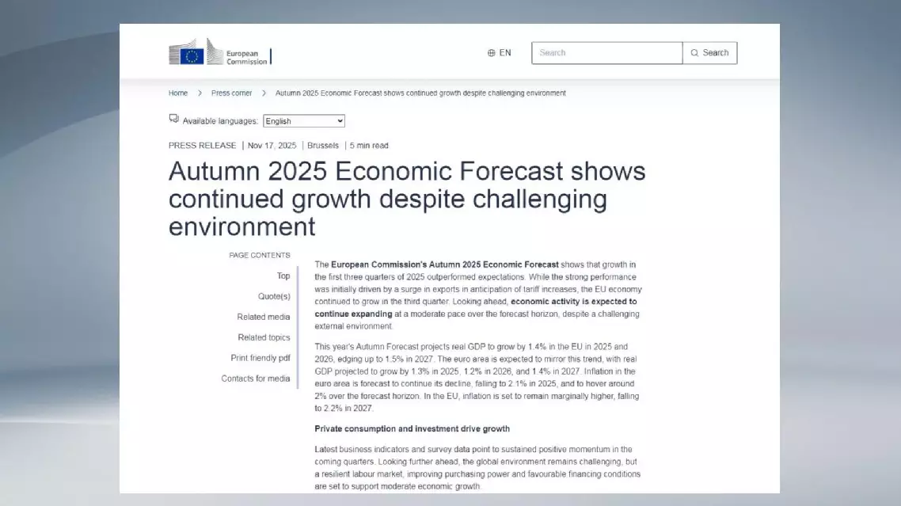Click the Private consumption and investment subheading
The height and width of the screenshot is (506, 901).
[412, 429]
